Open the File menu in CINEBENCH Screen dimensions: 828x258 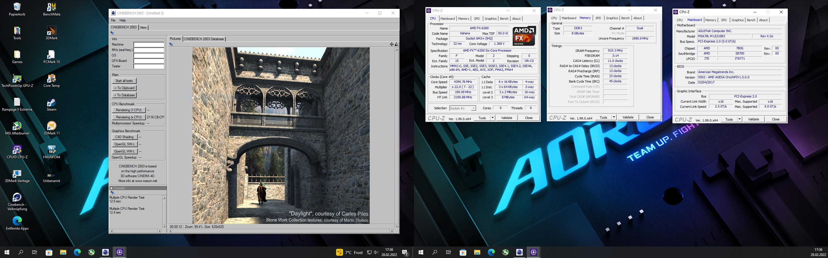pos(113,20)
